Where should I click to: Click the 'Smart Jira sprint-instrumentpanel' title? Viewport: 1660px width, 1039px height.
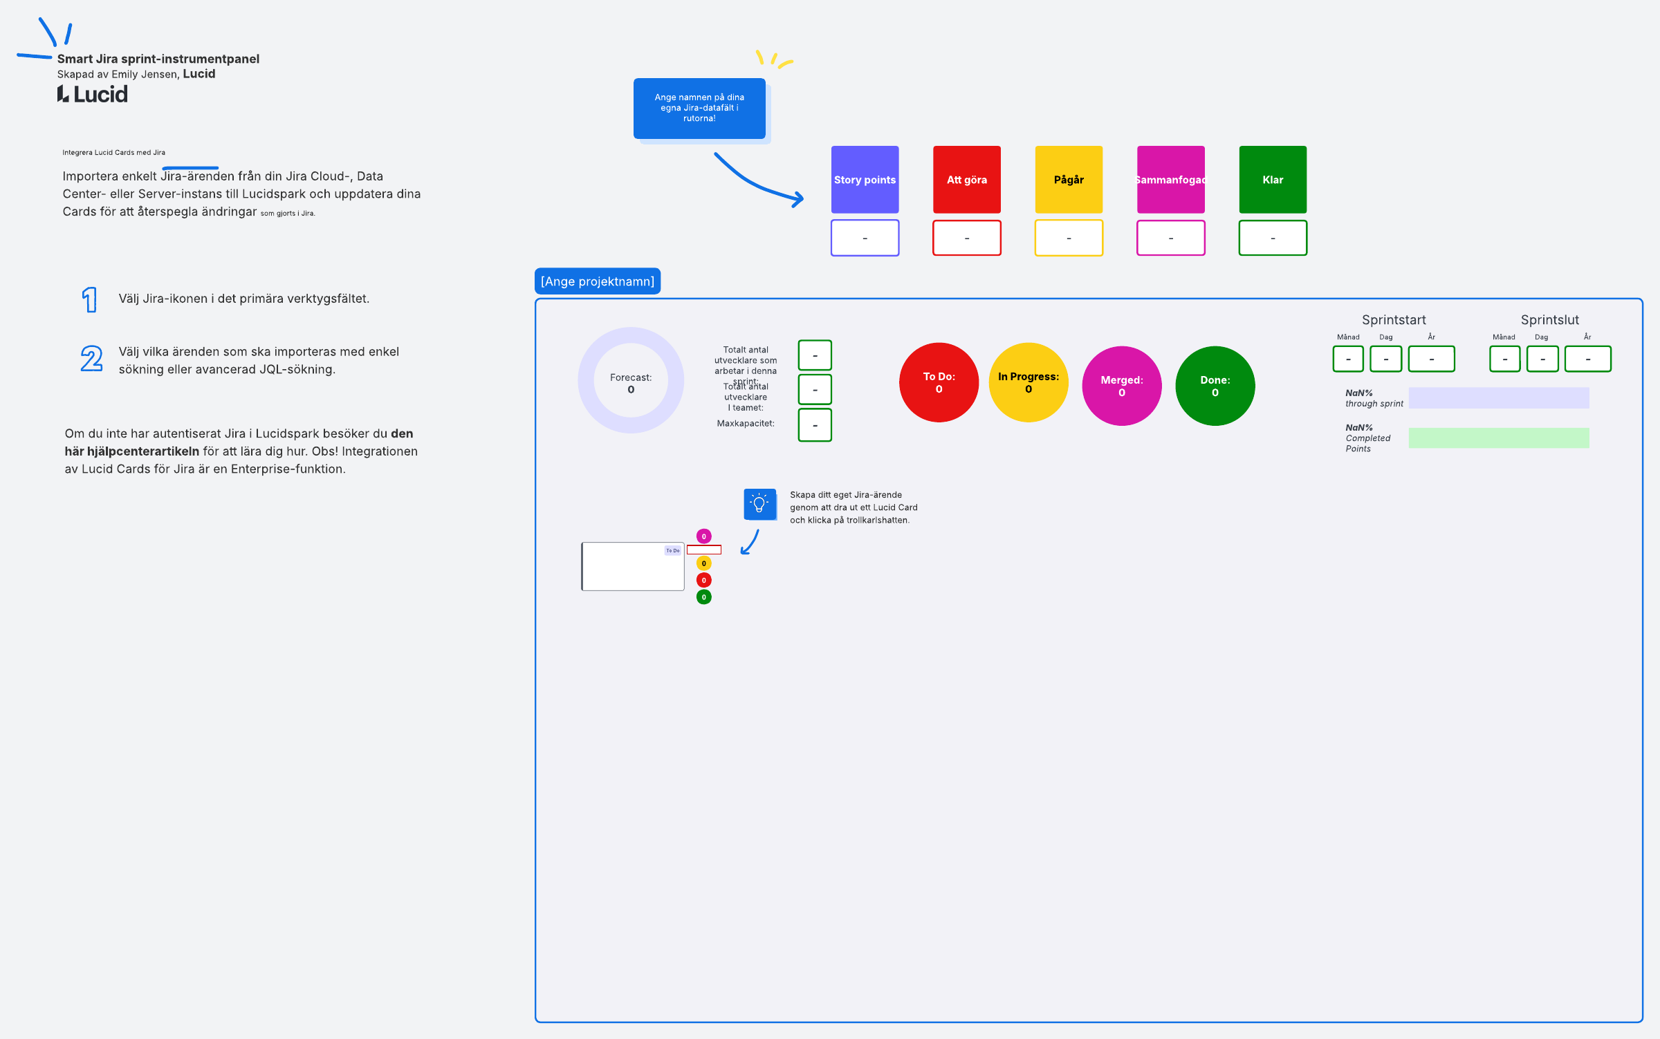click(158, 59)
